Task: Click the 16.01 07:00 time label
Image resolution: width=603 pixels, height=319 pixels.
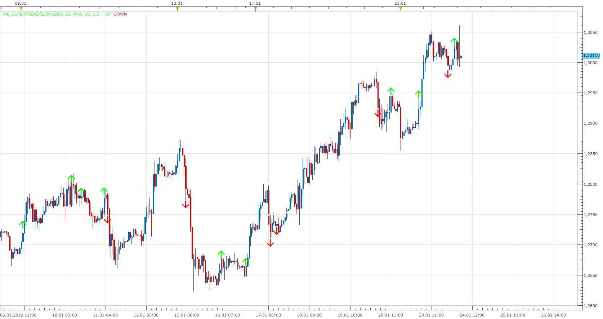Action: tap(228, 315)
